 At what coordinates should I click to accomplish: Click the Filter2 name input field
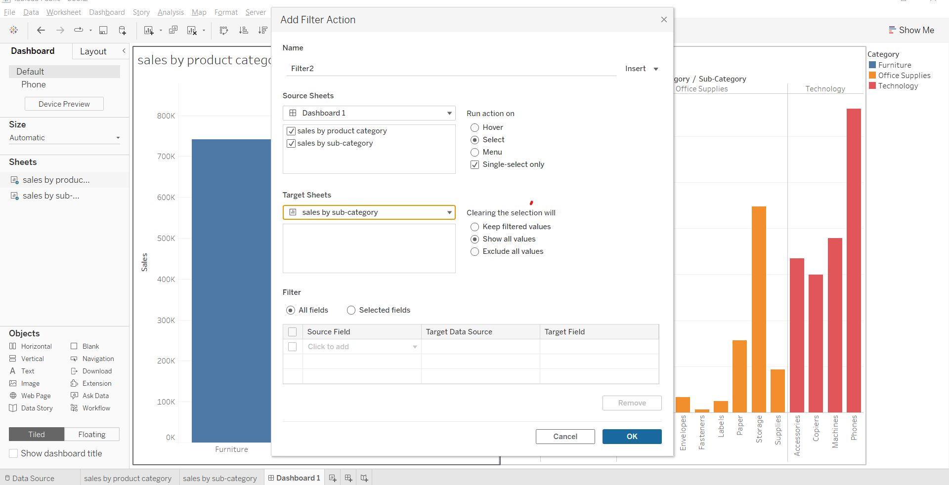tap(451, 69)
